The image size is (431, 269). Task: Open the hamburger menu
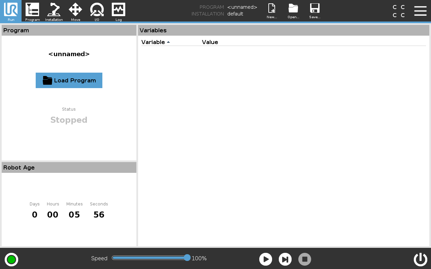(x=420, y=11)
